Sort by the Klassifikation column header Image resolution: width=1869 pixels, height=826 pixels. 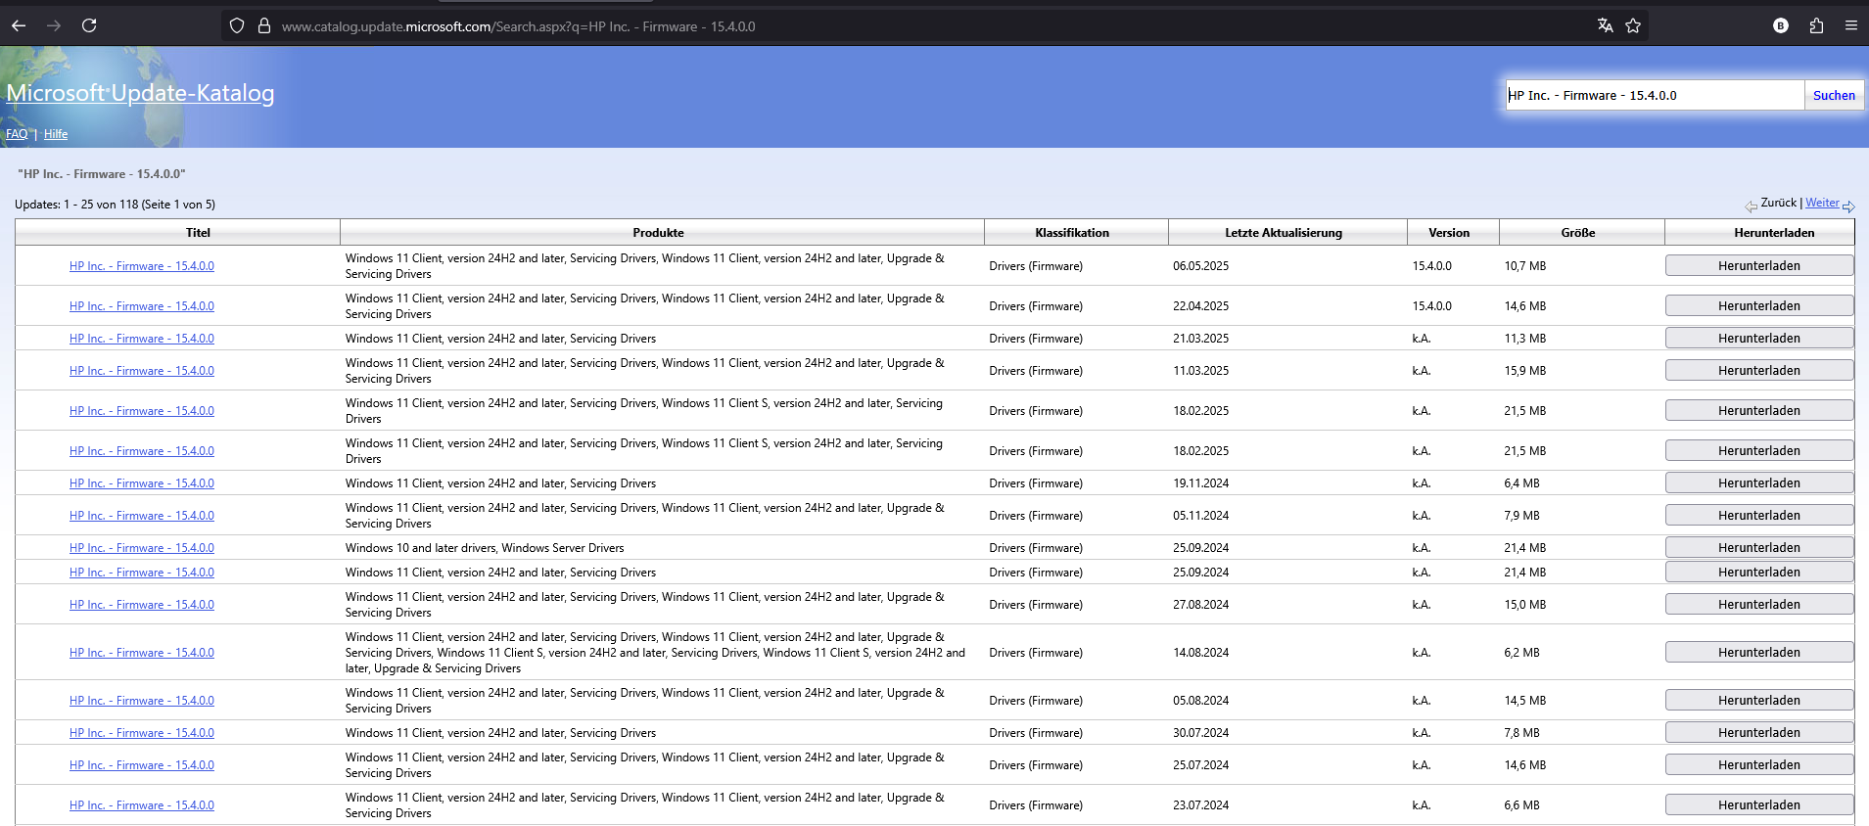pos(1072,233)
